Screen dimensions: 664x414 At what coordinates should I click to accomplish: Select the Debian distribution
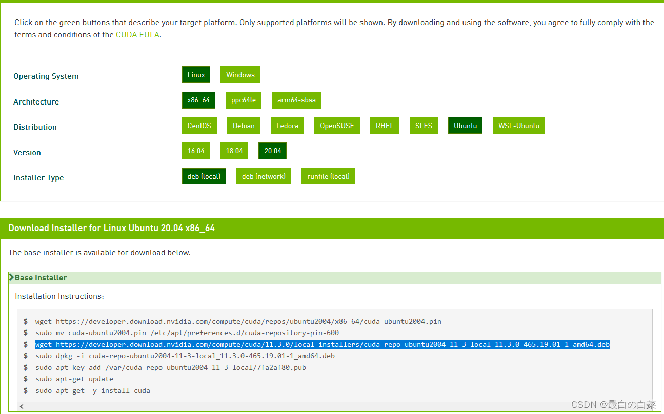244,126
